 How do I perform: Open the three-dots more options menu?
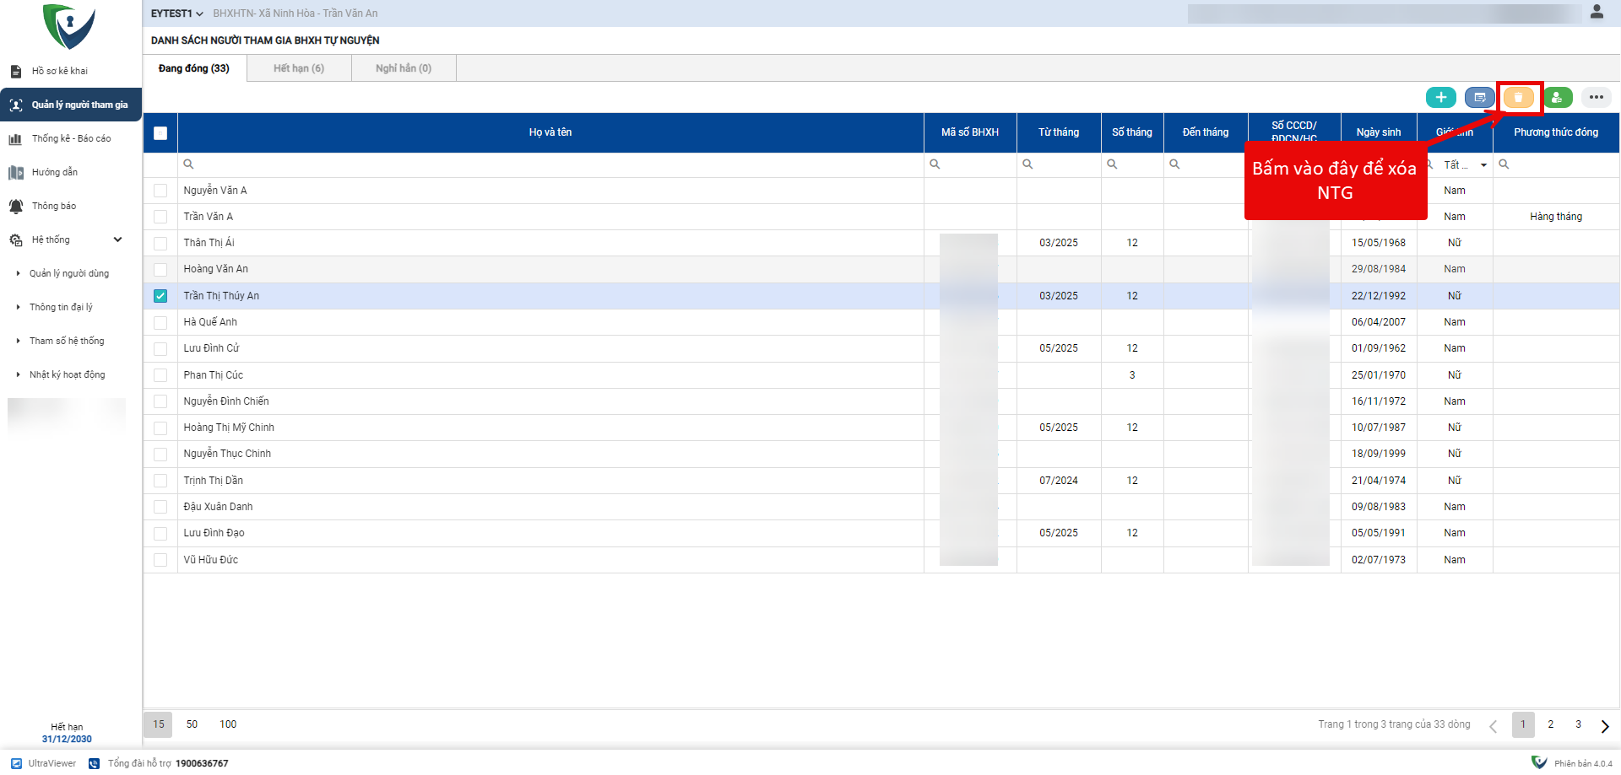1596,98
